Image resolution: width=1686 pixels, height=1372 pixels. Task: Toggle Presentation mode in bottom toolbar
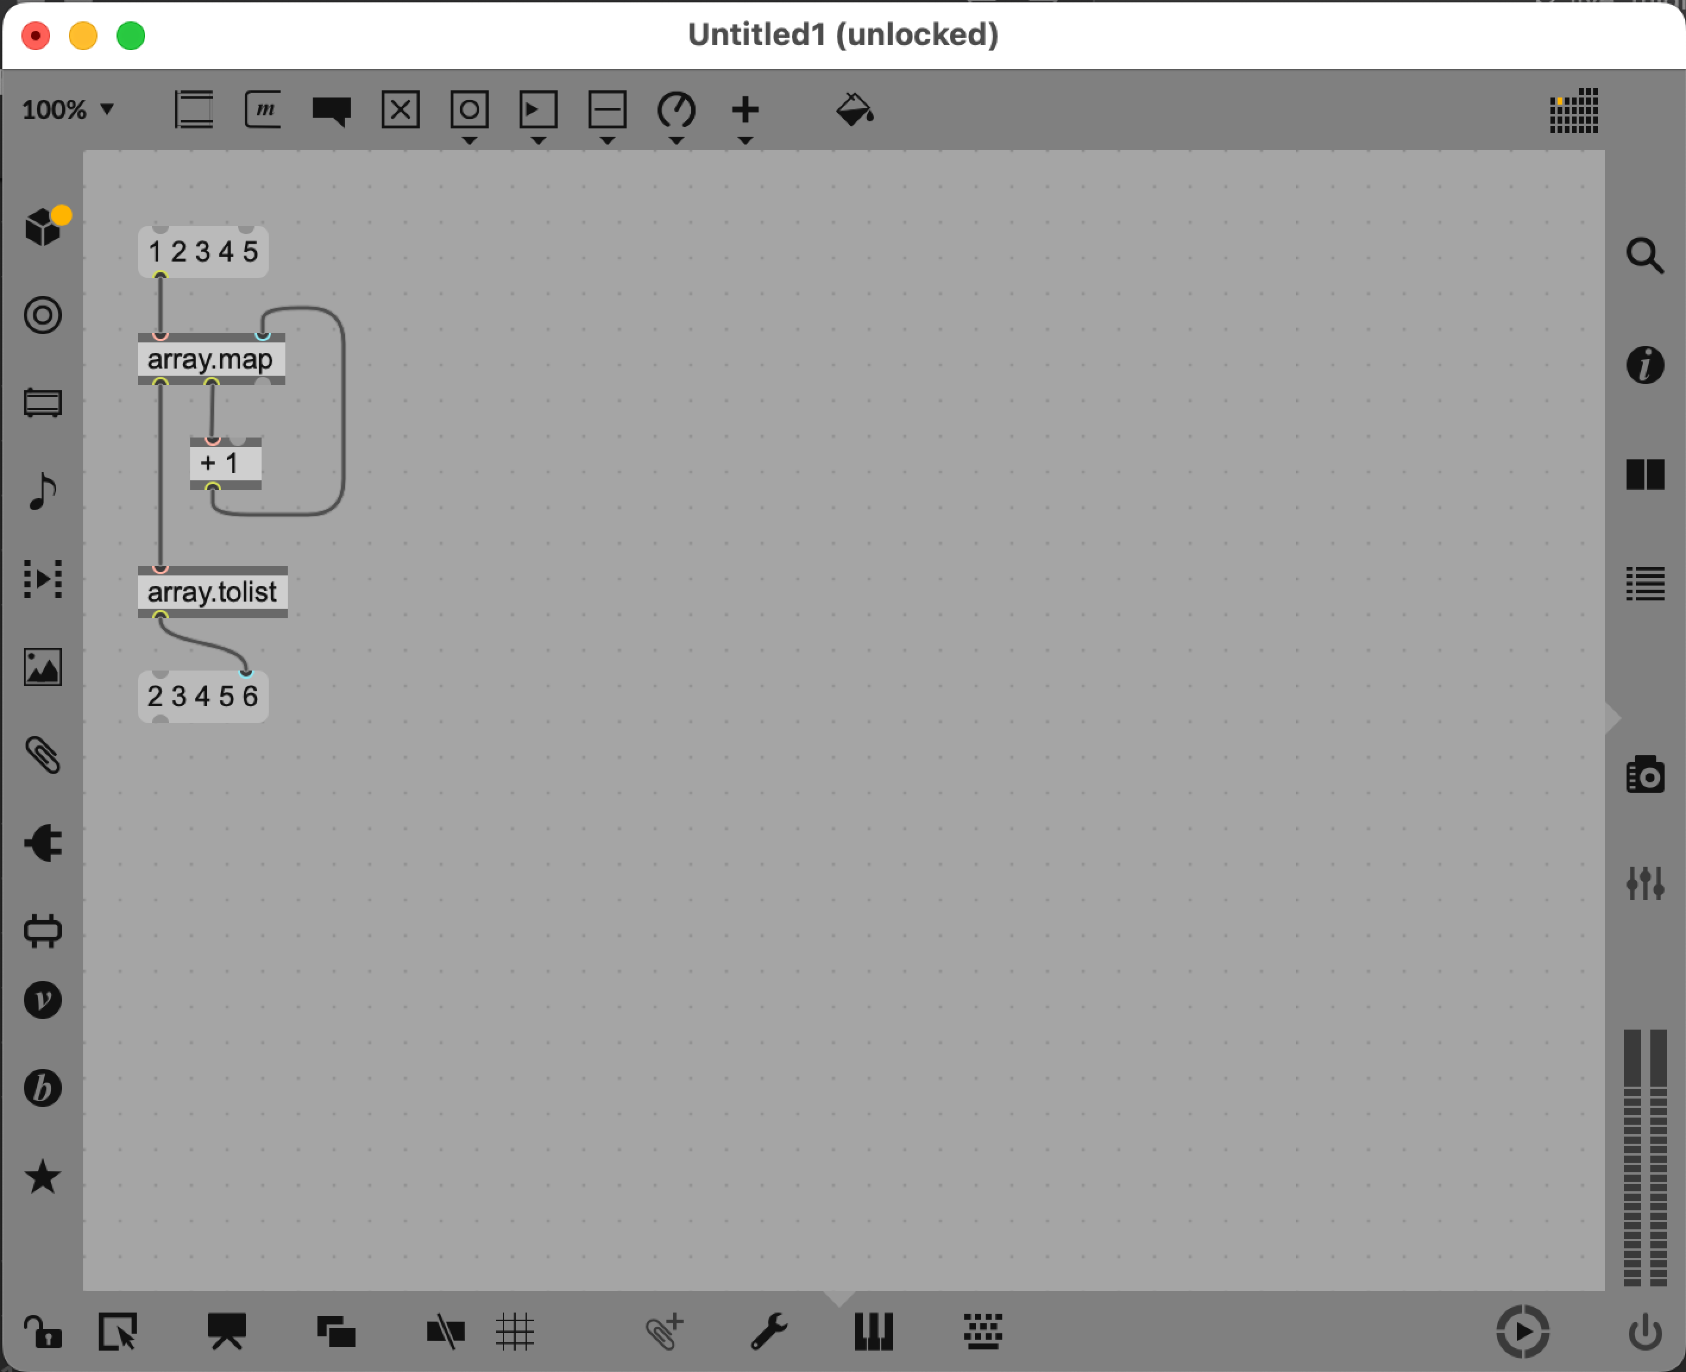[x=227, y=1332]
